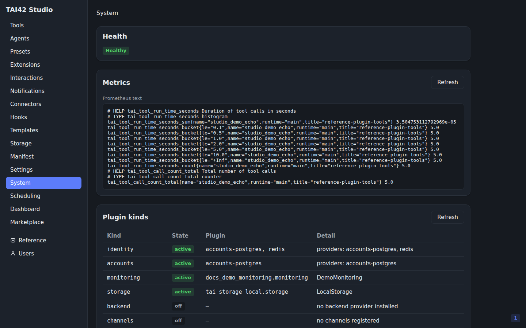The width and height of the screenshot is (526, 328).
Task: Click the Users person icon
Action: pos(13,254)
